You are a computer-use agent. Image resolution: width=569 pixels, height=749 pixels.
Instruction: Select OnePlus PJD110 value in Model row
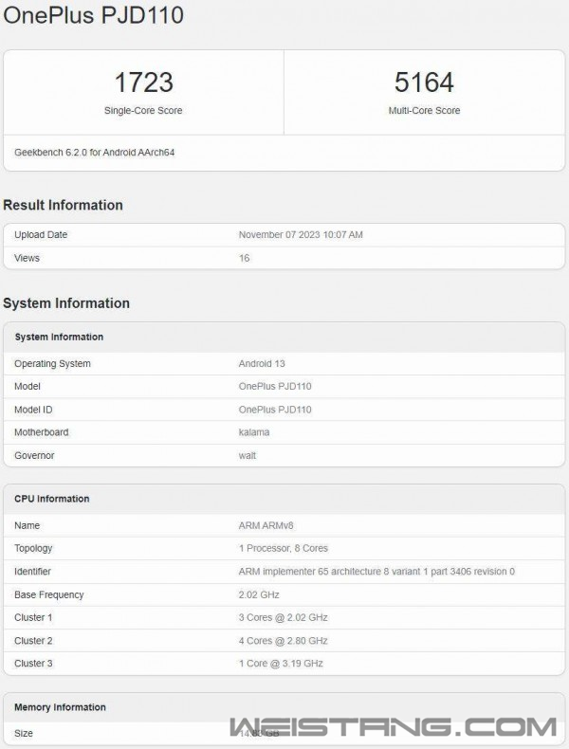pos(275,386)
